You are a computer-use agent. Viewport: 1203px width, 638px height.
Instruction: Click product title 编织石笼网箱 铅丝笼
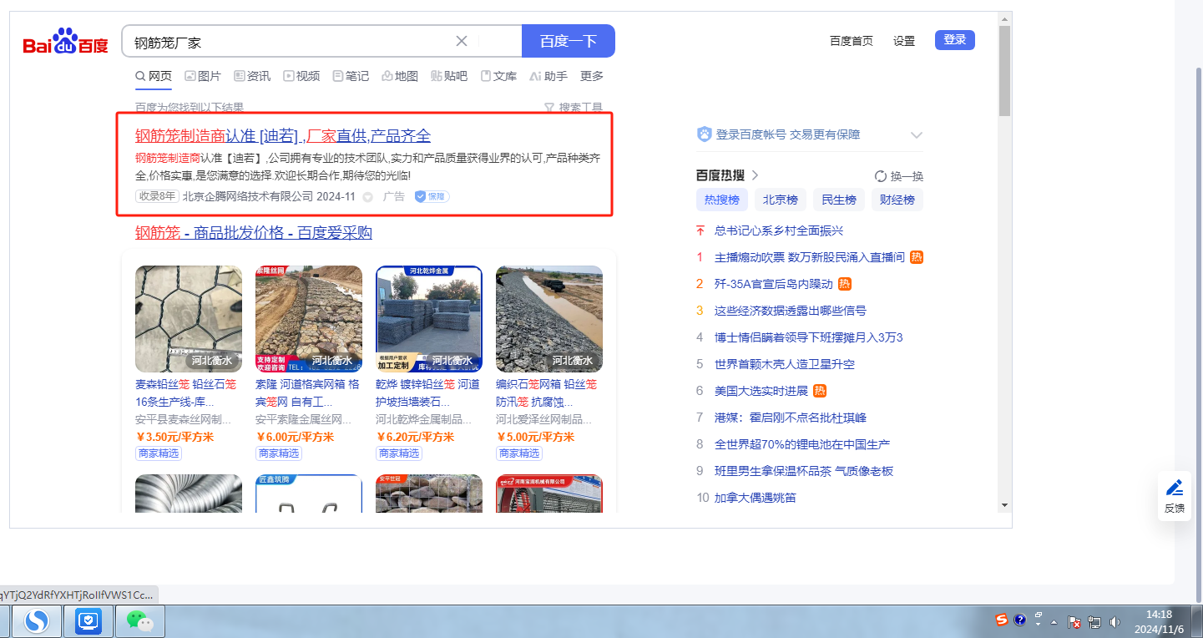(x=546, y=392)
